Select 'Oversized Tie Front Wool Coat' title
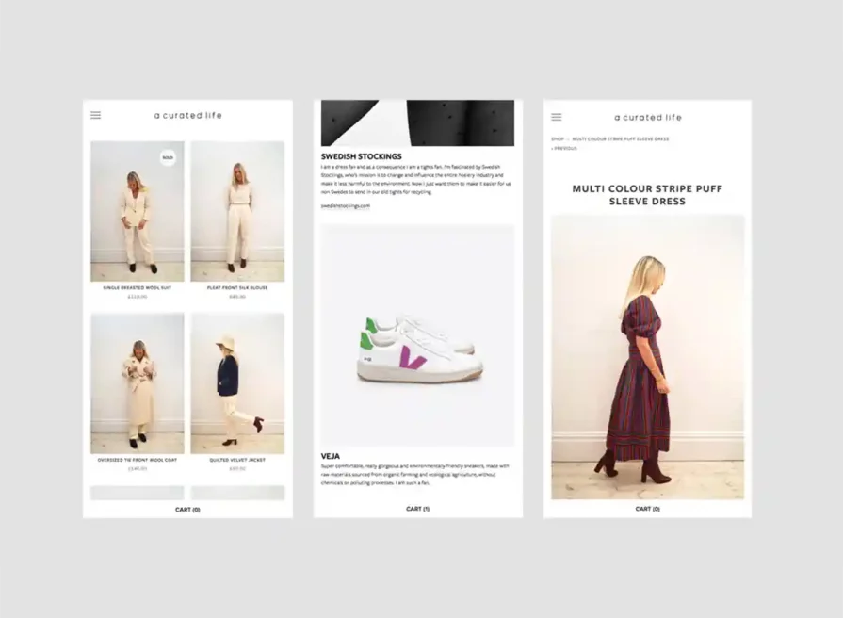Screen dimensions: 843x618 tap(138, 460)
